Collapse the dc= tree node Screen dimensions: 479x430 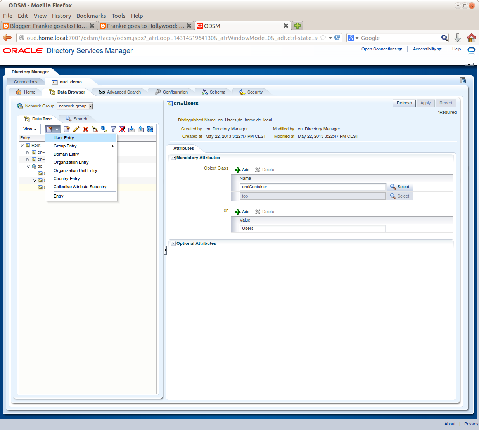[x=28, y=166]
